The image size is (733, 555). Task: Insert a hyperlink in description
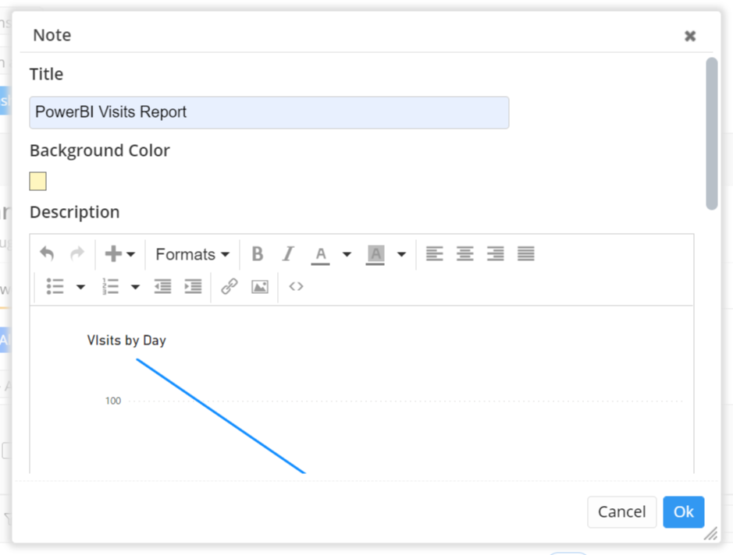[x=229, y=287]
